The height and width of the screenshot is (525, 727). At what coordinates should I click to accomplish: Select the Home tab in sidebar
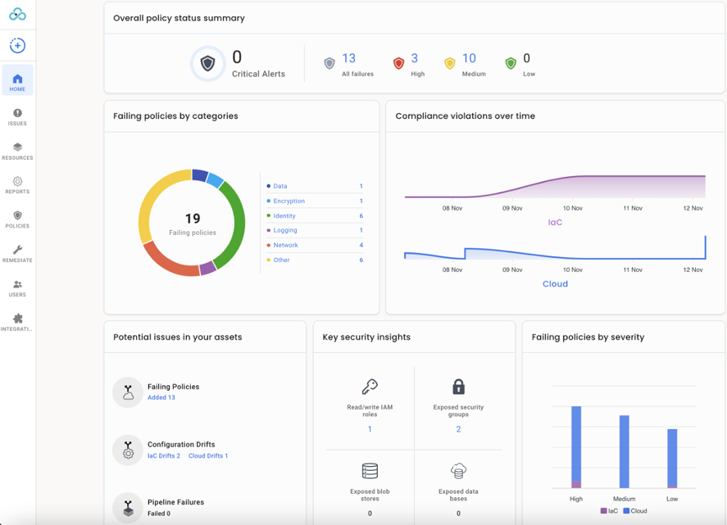tap(17, 82)
